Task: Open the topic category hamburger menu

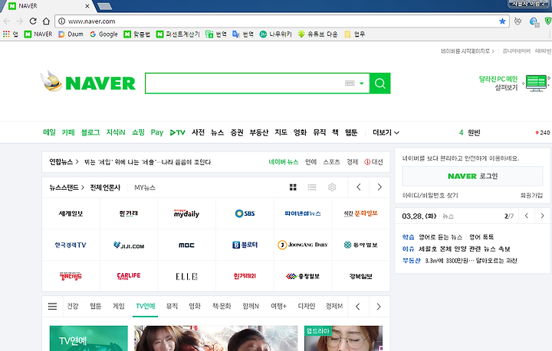Action: coord(52,307)
